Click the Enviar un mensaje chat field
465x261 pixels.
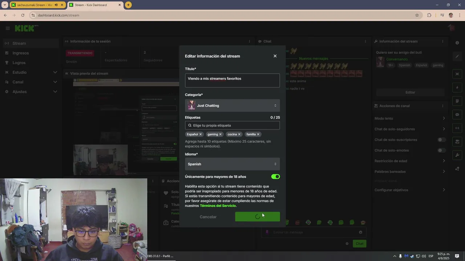314,232
